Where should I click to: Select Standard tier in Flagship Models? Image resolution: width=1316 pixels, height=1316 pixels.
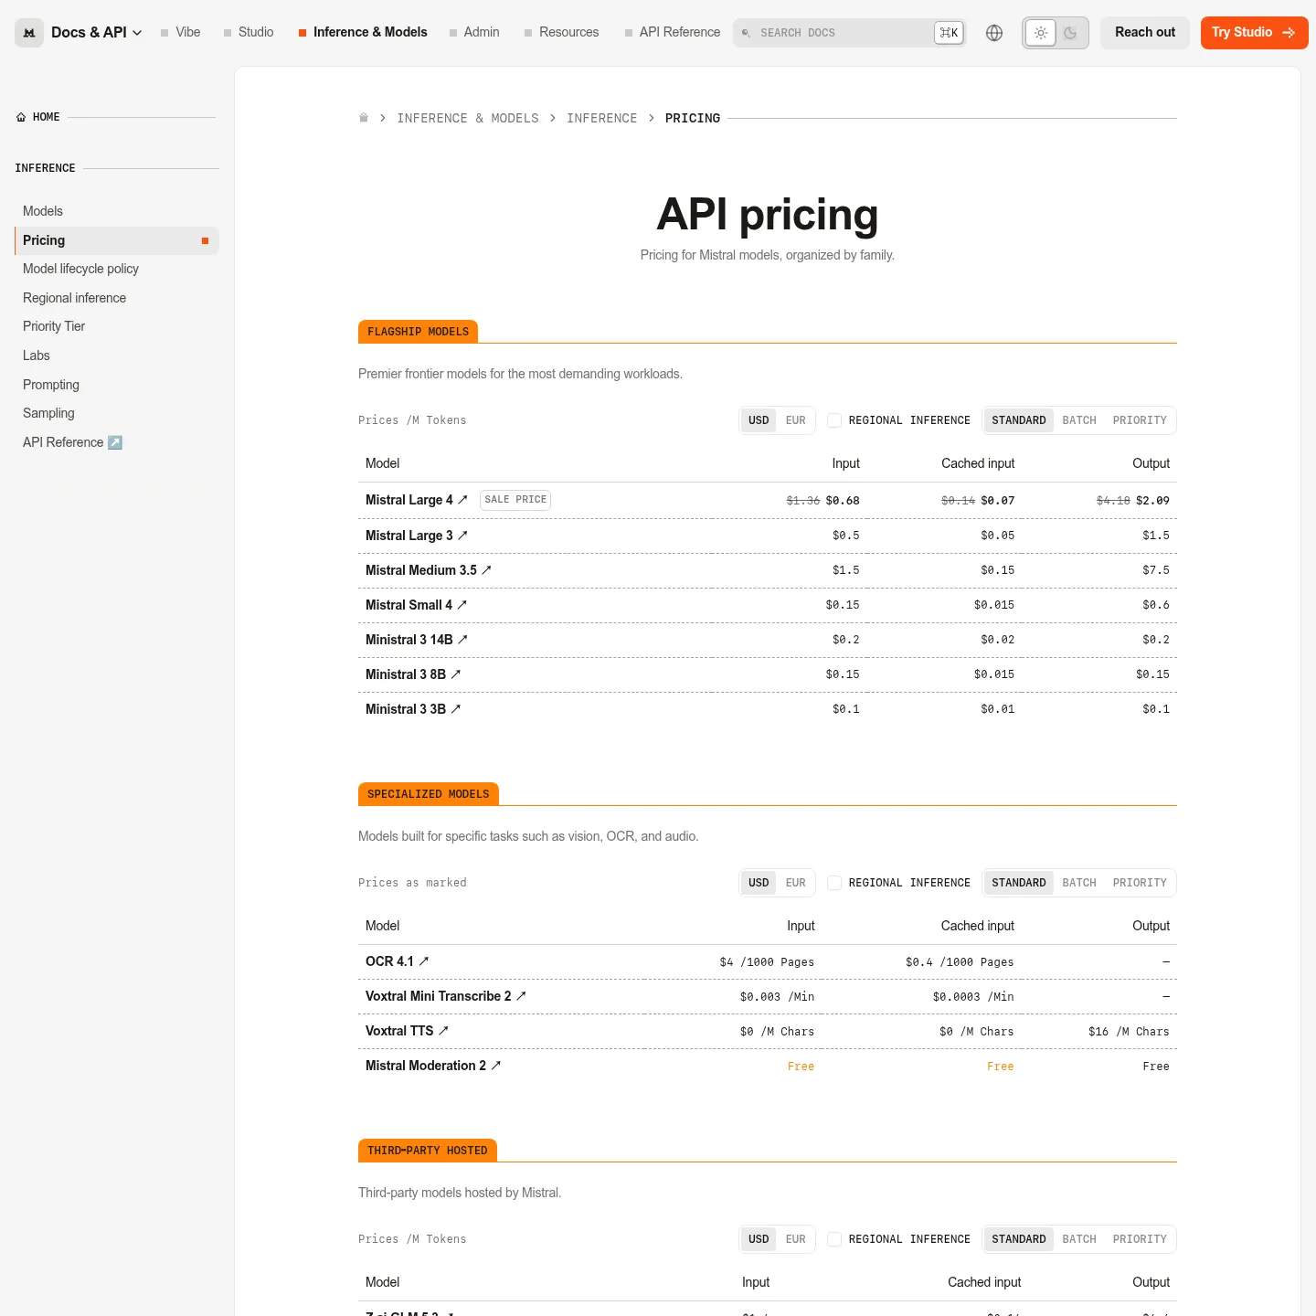coord(1018,420)
